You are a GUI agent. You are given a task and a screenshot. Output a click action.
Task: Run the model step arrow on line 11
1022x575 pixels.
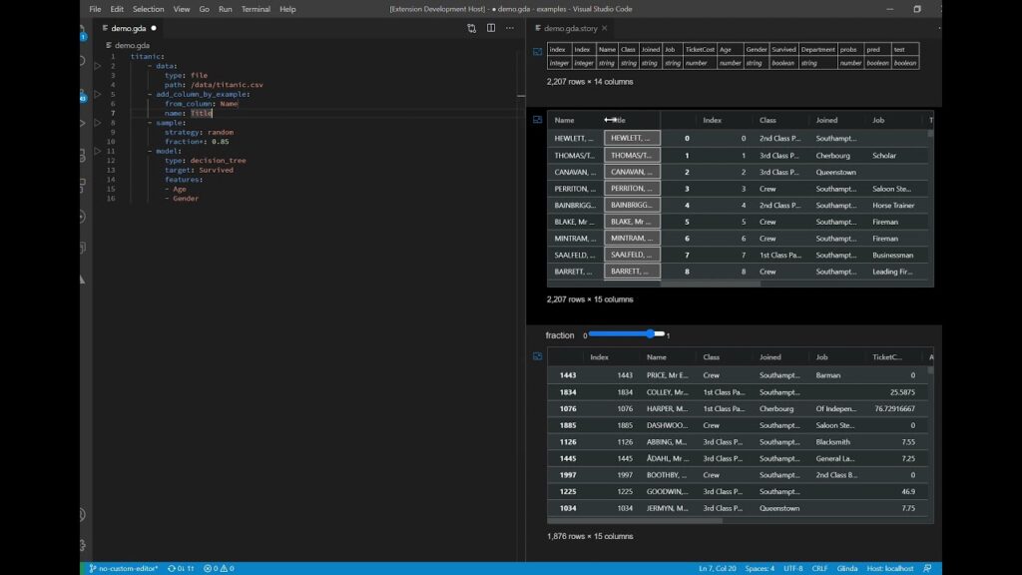coord(98,151)
